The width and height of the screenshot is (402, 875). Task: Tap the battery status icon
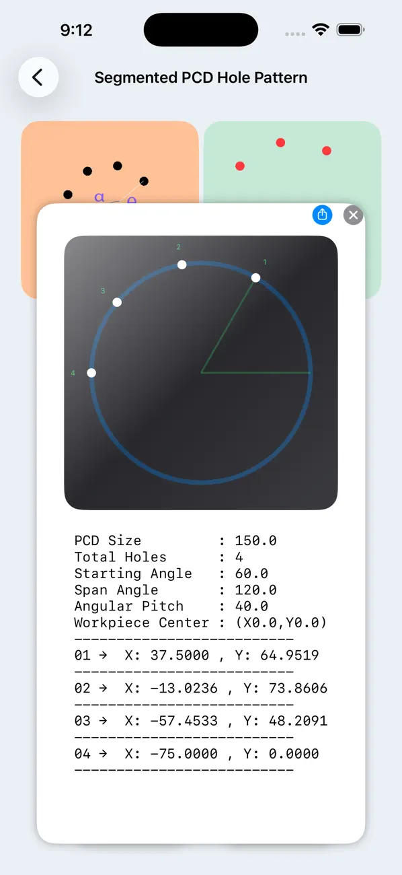[x=351, y=30]
